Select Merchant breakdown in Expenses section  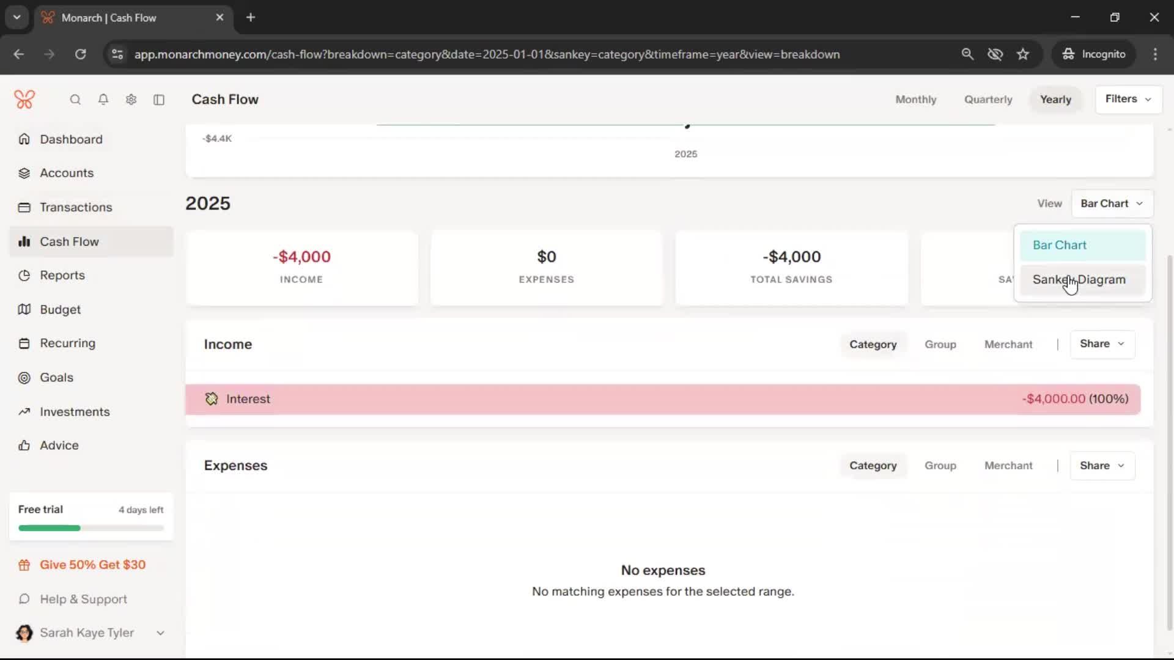1008,466
